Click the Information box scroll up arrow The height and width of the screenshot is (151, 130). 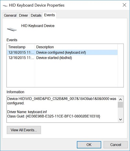point(121,99)
